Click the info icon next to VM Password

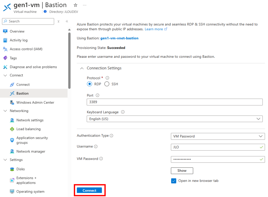coord(101,159)
